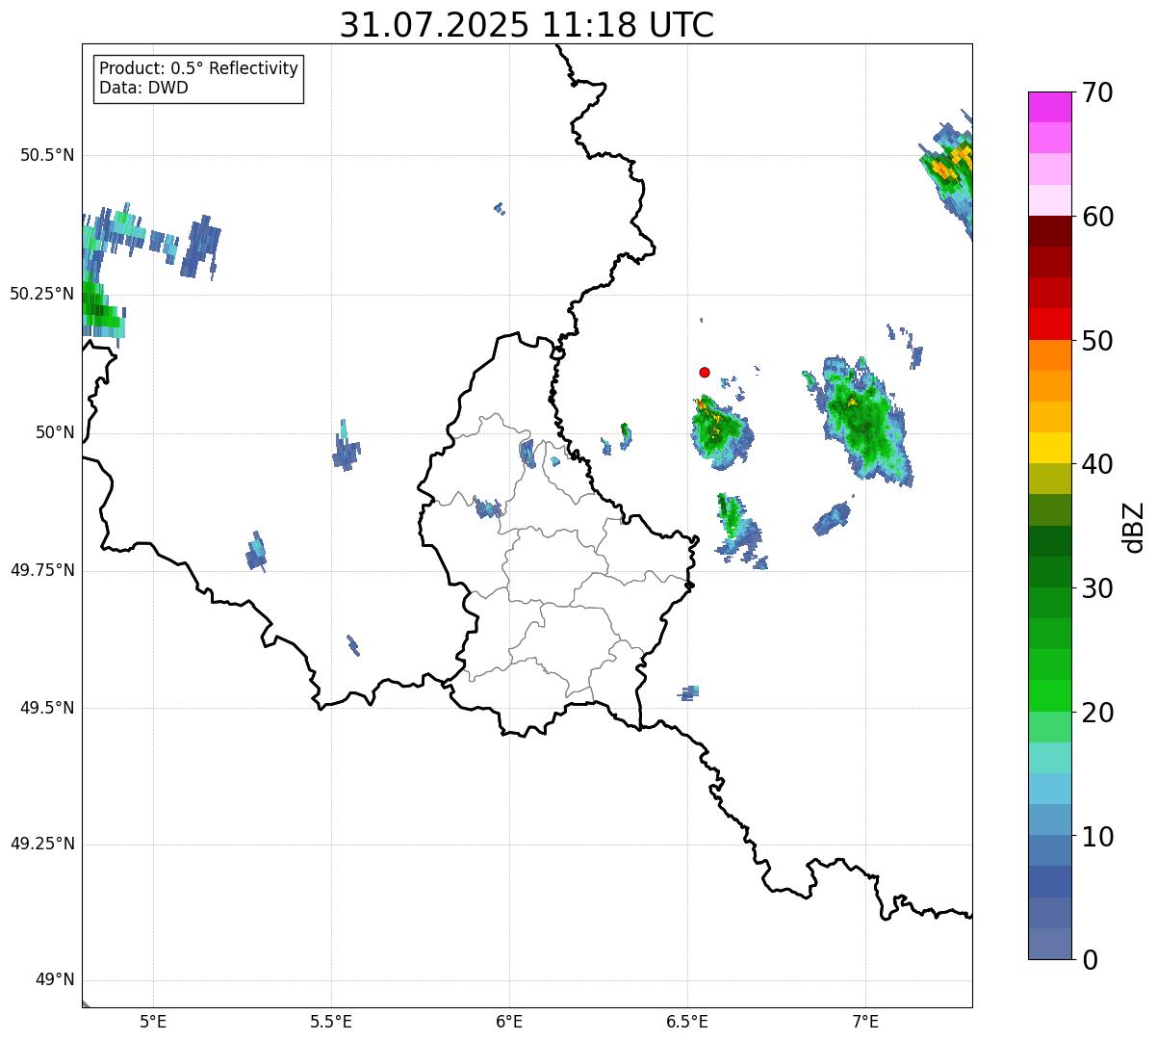The width and height of the screenshot is (1157, 1041).
Task: Click the colorbar tick label '30'
Action: pos(1098,588)
